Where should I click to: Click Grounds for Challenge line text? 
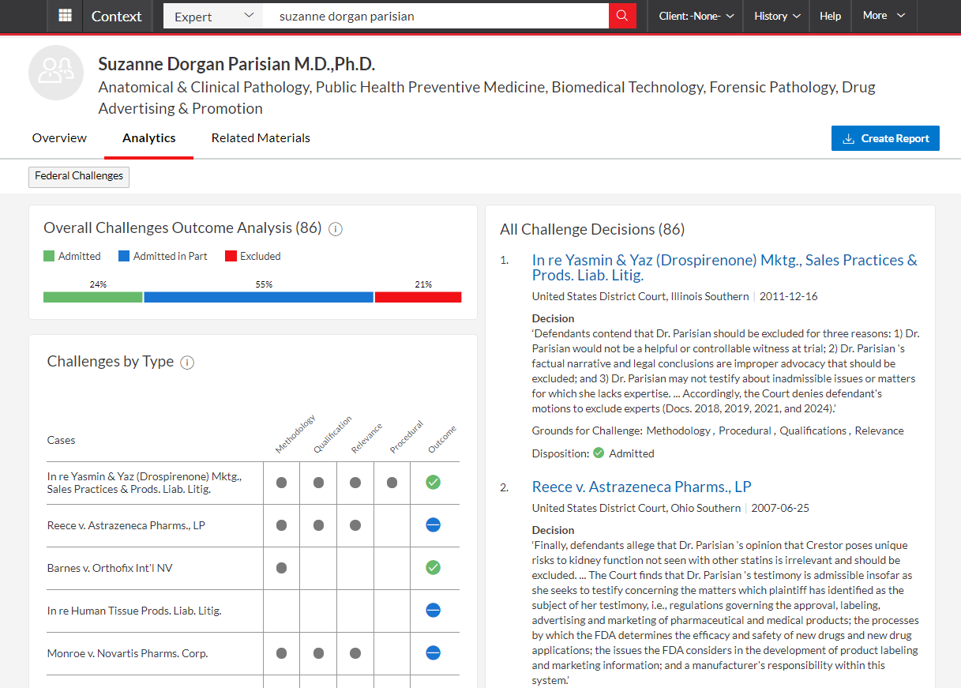(718, 430)
